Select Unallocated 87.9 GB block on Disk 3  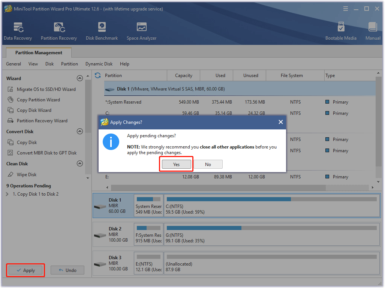pos(272,263)
